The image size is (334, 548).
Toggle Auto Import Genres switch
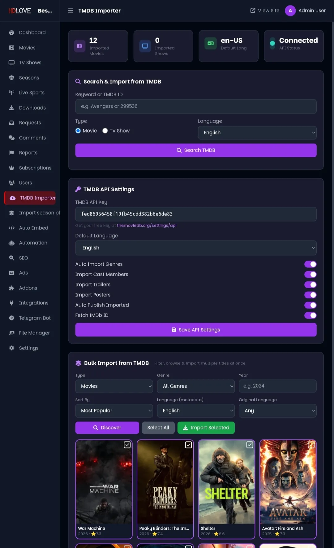[310, 264]
